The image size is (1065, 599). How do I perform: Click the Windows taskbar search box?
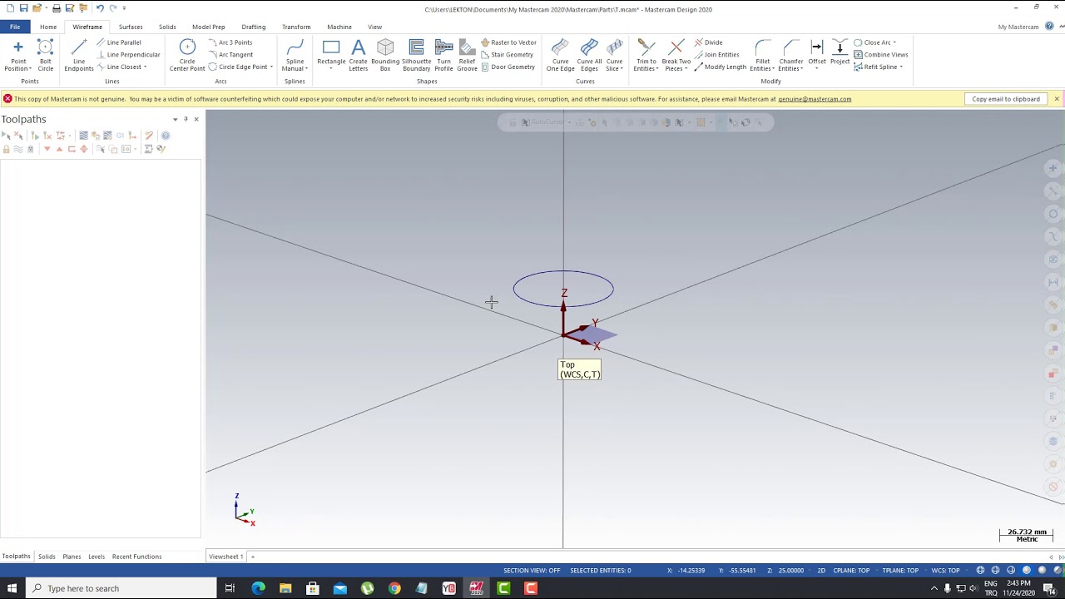tap(121, 588)
